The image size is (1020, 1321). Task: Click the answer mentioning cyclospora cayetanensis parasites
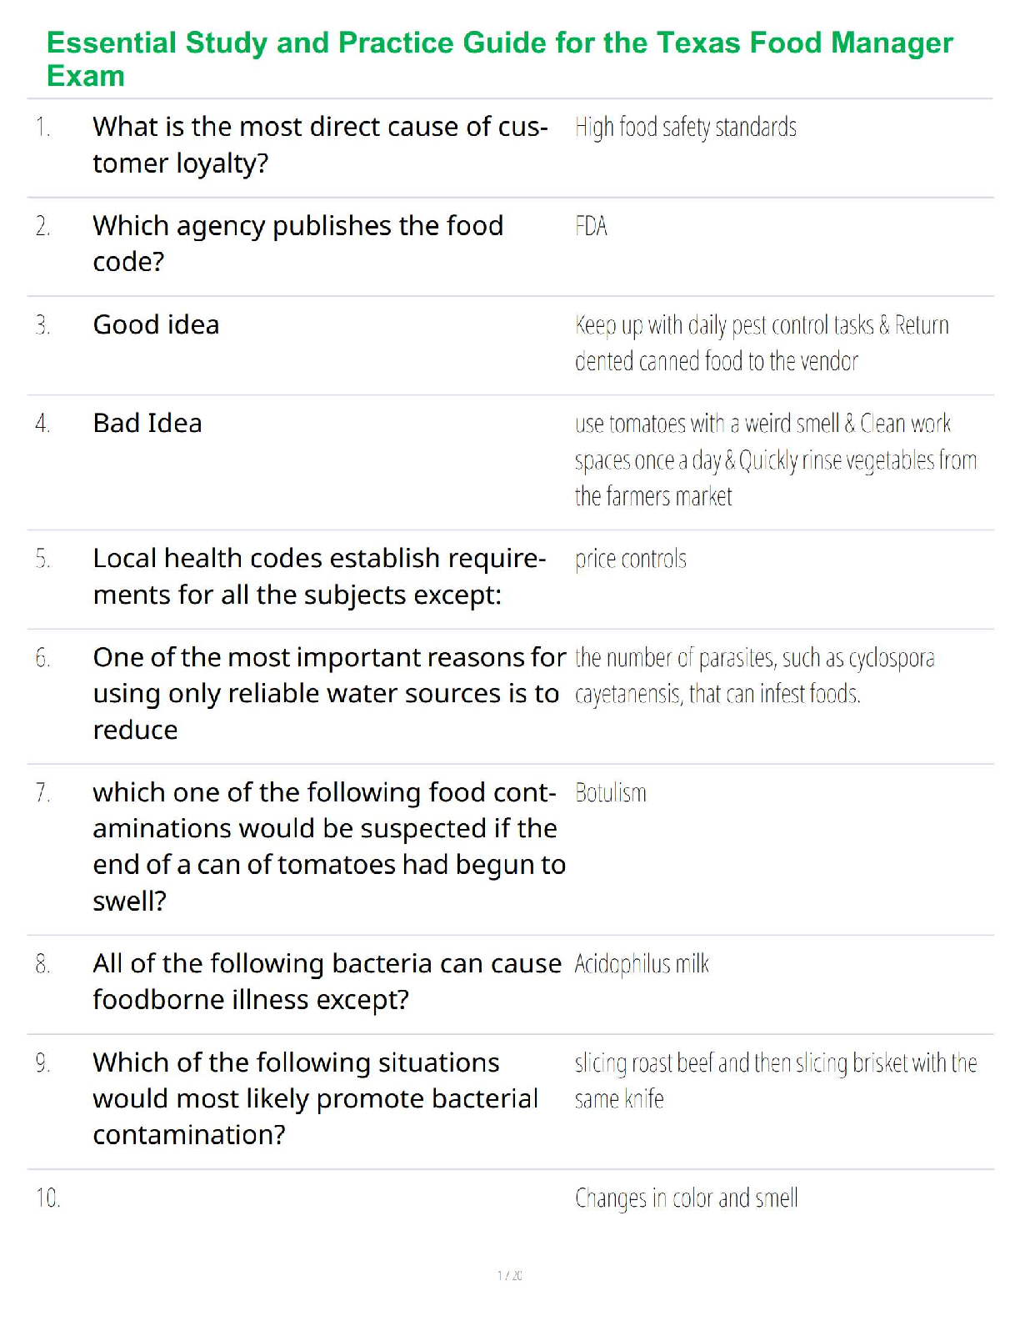(754, 676)
